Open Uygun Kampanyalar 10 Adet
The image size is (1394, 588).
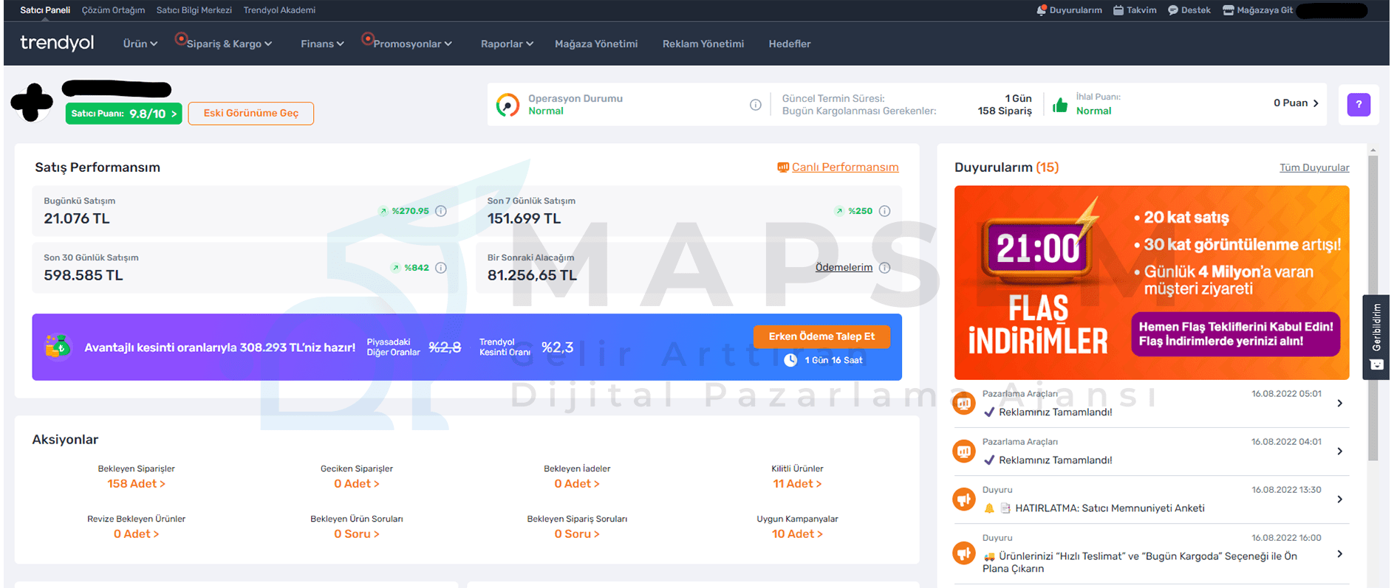pos(797,534)
